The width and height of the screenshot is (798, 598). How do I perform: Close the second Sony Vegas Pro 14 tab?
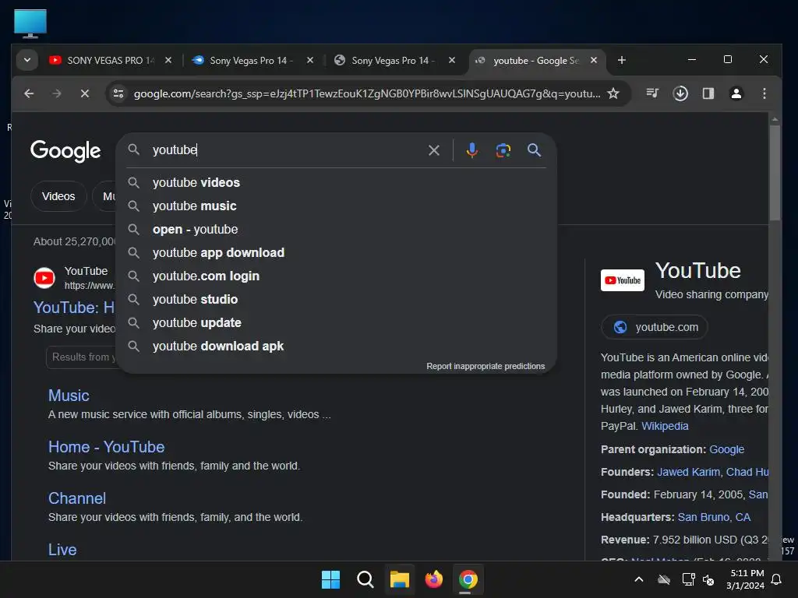click(310, 60)
